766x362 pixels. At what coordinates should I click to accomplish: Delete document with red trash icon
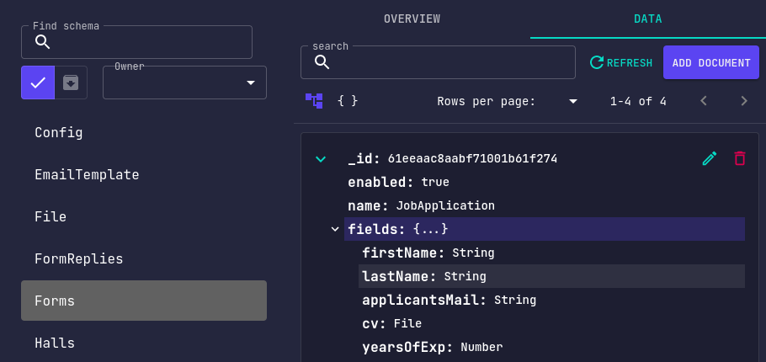pos(740,159)
